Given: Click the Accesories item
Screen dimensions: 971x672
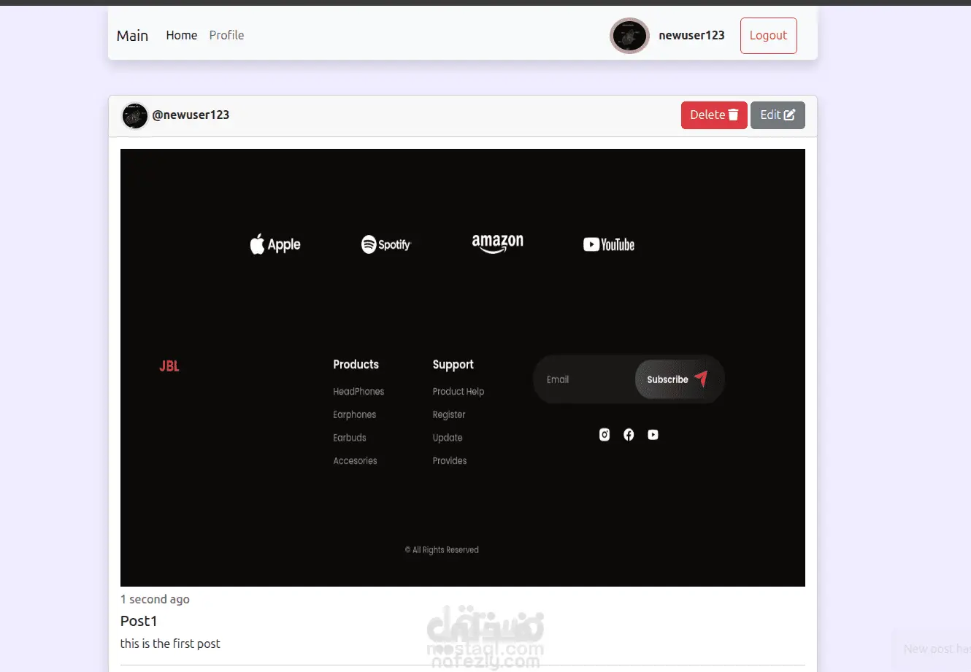Looking at the screenshot, I should click(356, 460).
